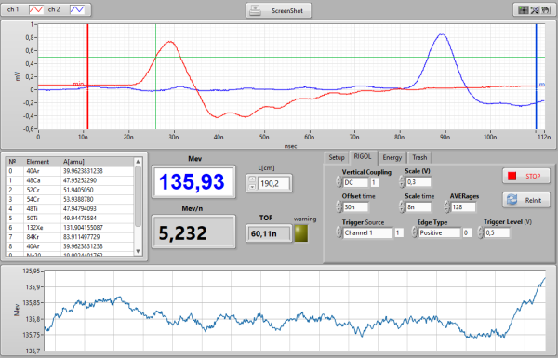Select the RIGOL tab
Image resolution: width=558 pixels, height=358 pixels.
[x=363, y=156]
